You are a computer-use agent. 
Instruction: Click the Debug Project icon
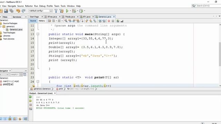point(74,11)
